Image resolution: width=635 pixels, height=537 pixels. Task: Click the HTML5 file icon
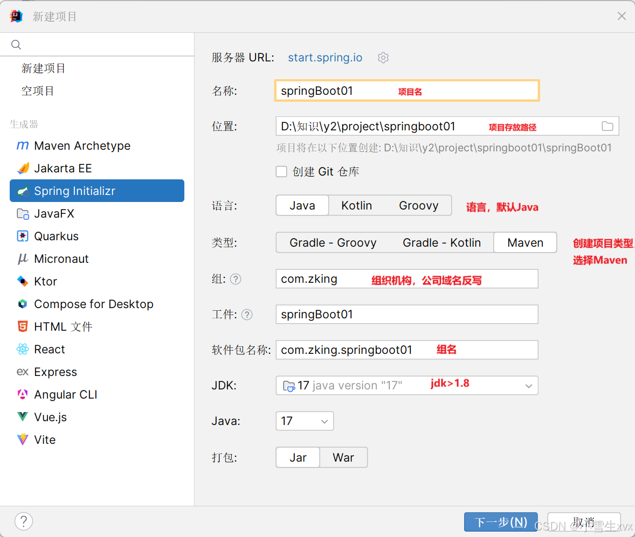(x=23, y=326)
